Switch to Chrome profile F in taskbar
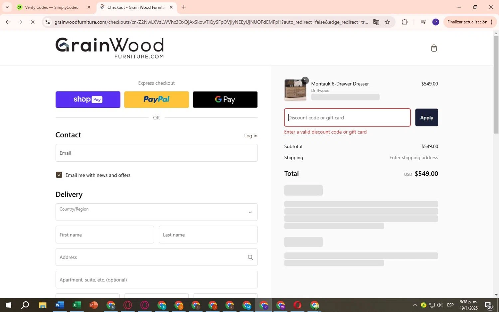 196,305
